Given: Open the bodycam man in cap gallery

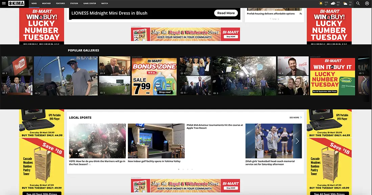Looking at the screenshot, I should pyautogui.click(x=66, y=76).
